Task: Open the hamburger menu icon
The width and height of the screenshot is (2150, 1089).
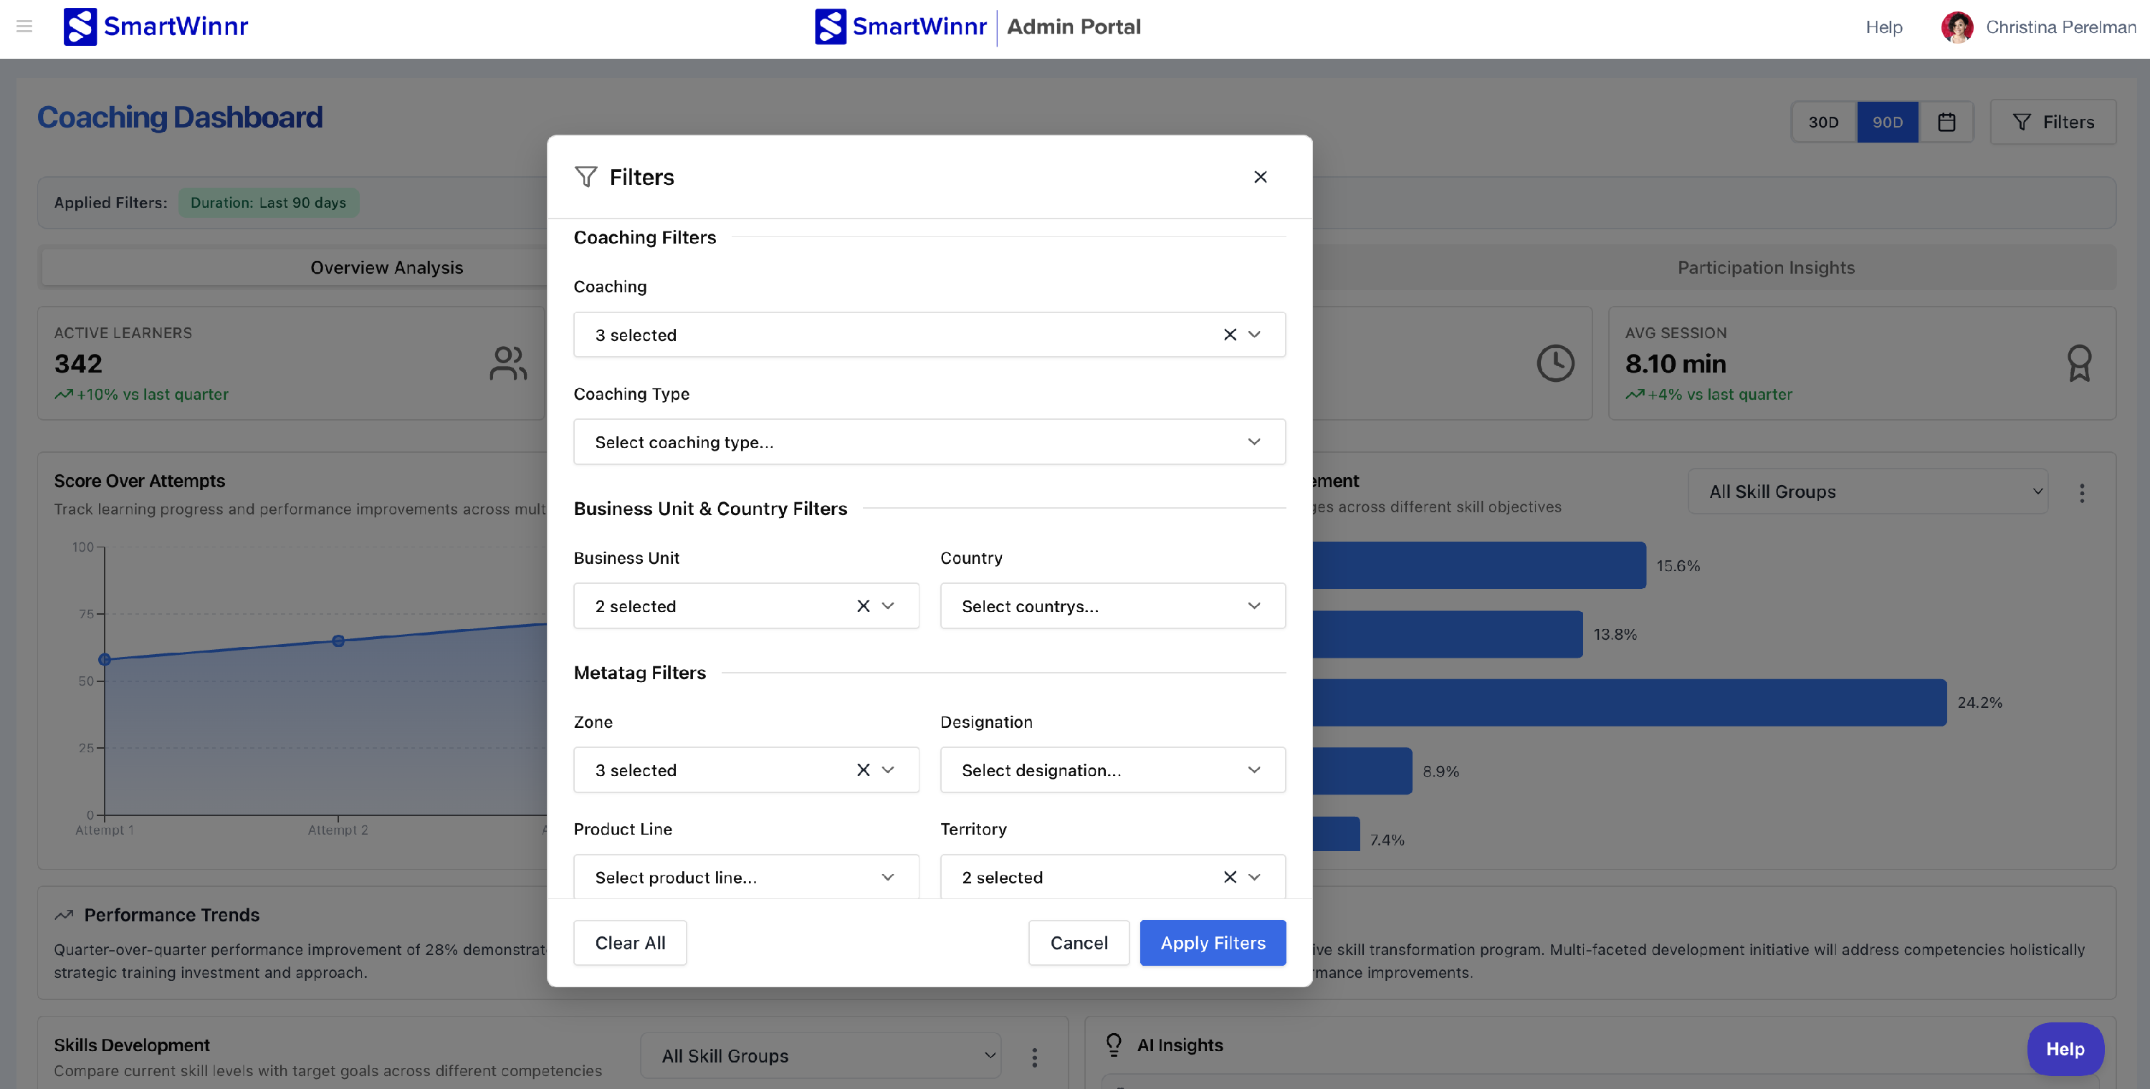Action: (x=24, y=27)
